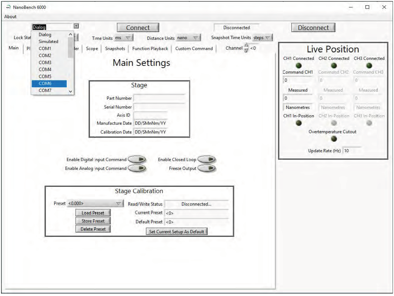Click the Load Preset button
Screen dimensions: 394x296
pyautogui.click(x=93, y=213)
